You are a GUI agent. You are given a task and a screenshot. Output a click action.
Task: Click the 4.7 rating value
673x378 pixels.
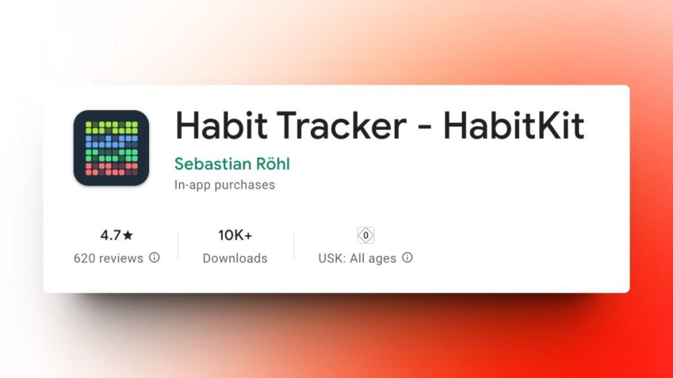click(110, 235)
